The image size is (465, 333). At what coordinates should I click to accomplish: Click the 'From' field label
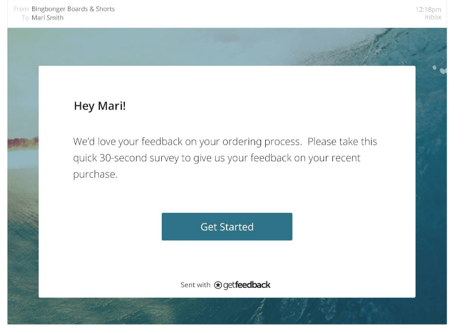click(x=21, y=9)
